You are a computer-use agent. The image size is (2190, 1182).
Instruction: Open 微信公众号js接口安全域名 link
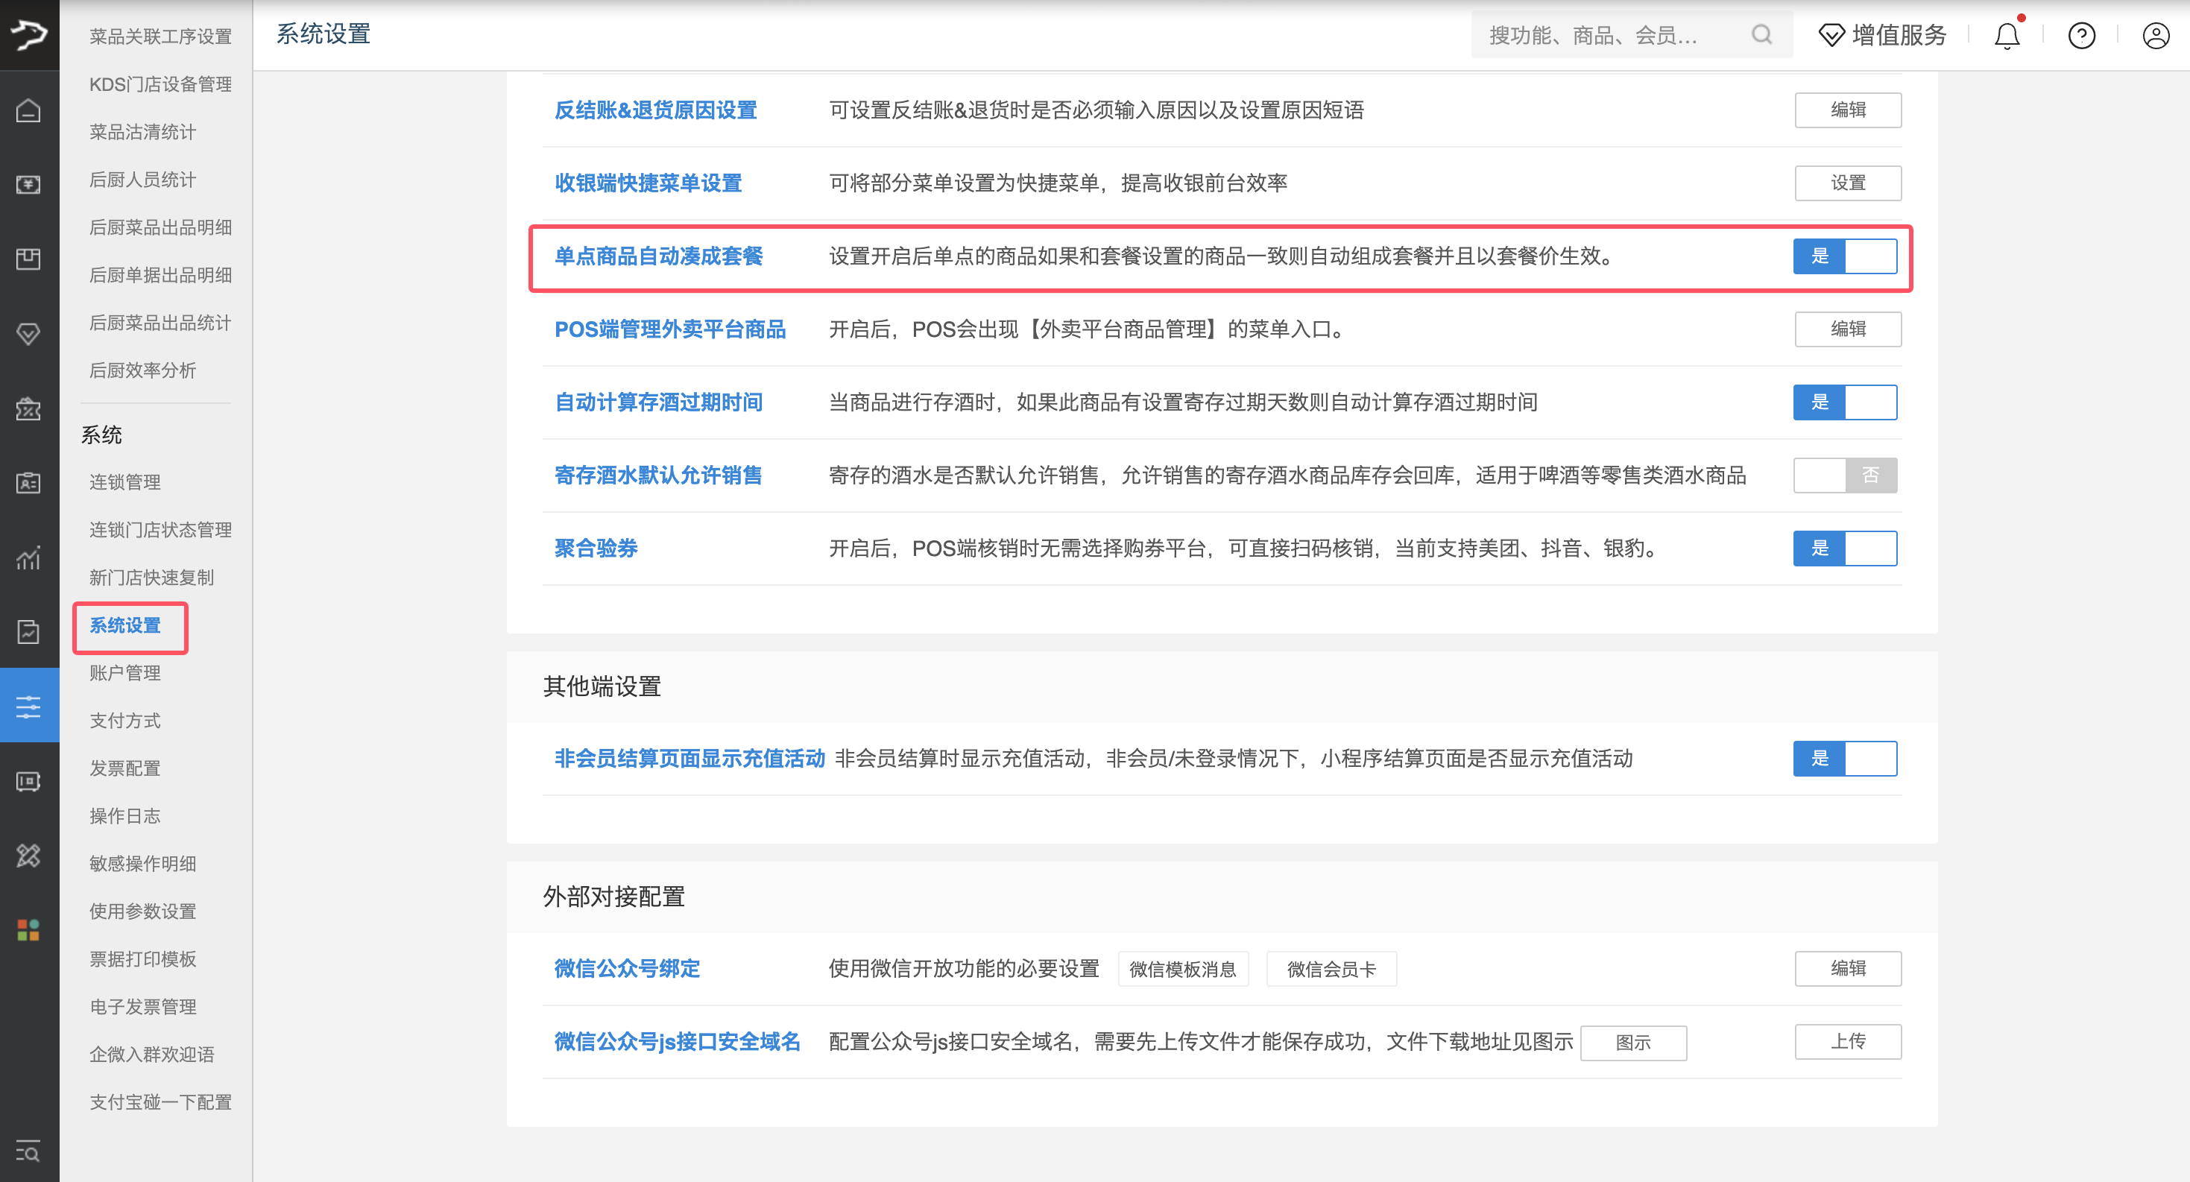(677, 1042)
